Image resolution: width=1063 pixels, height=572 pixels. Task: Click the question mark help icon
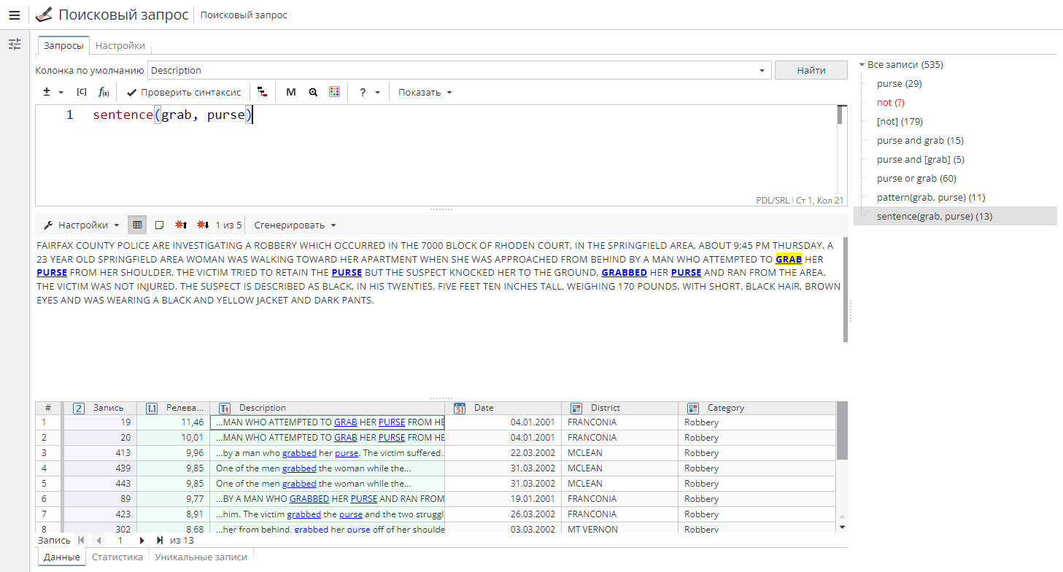[363, 92]
